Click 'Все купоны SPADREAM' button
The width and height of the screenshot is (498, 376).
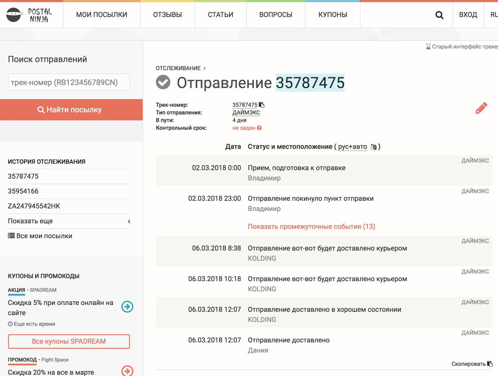(69, 341)
